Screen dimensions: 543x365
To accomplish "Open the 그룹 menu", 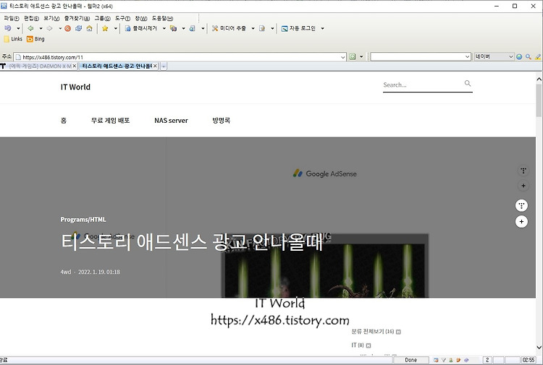I will pyautogui.click(x=103, y=18).
